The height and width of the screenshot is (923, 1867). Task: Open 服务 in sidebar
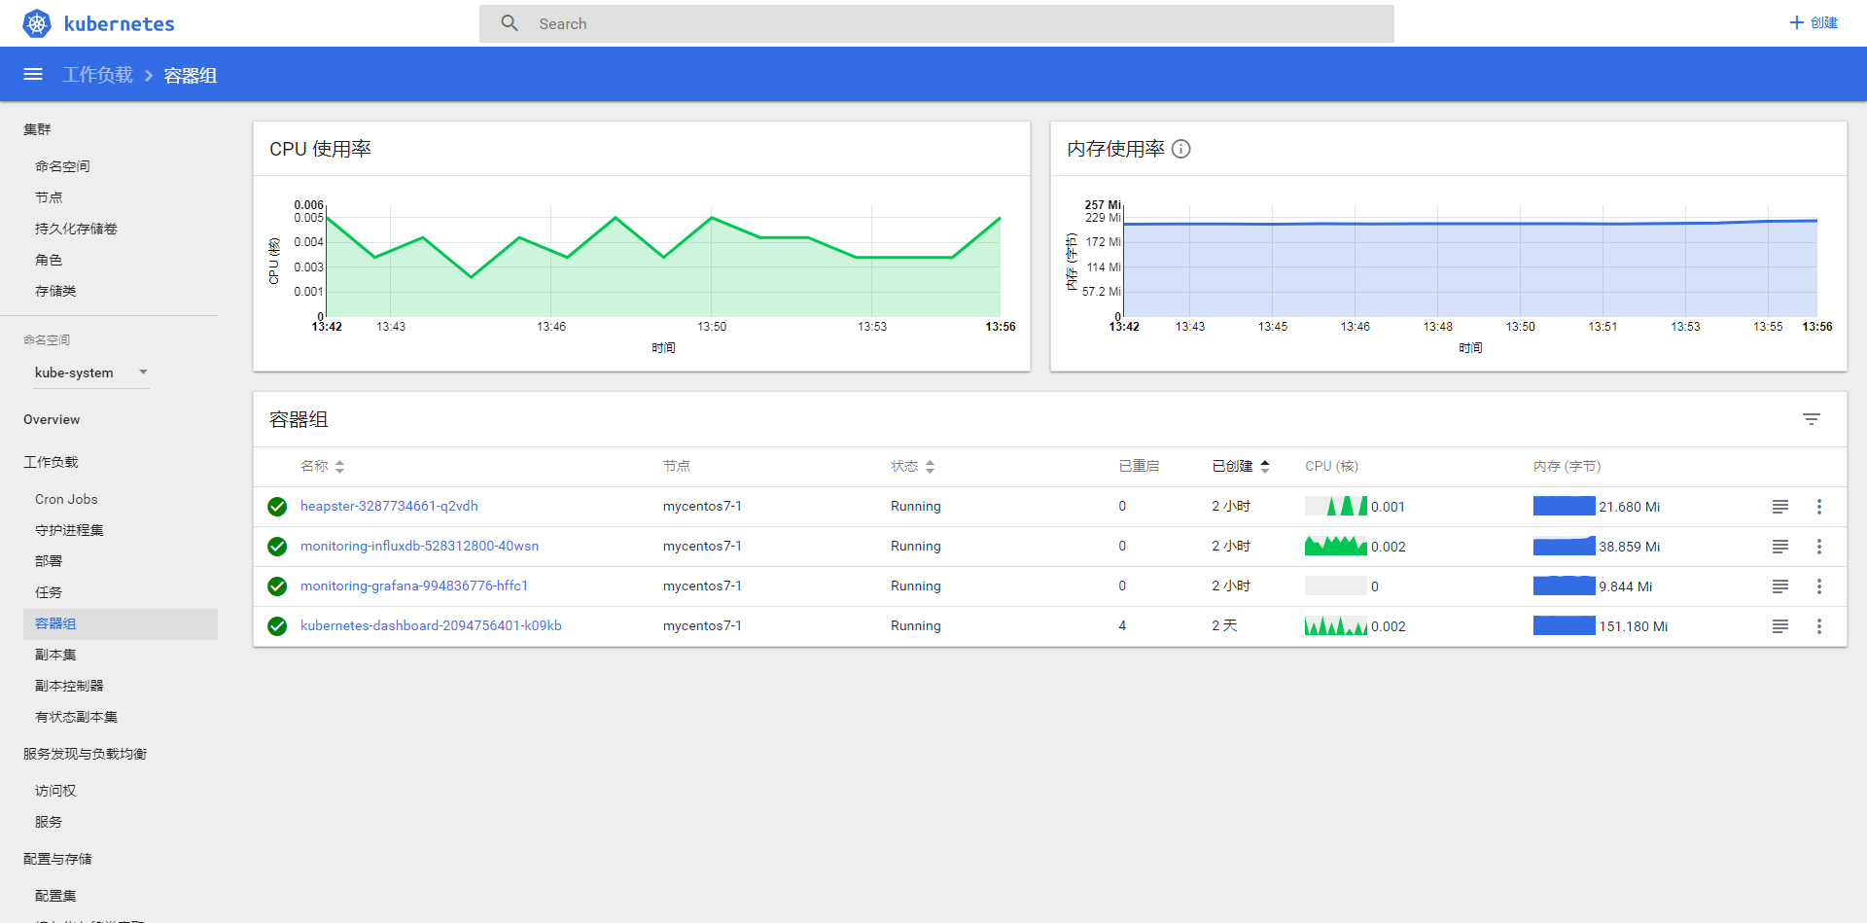[x=49, y=822]
